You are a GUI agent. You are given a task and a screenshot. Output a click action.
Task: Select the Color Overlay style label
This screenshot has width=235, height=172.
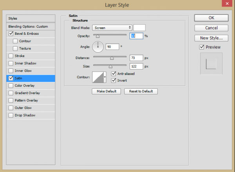pos(25,86)
